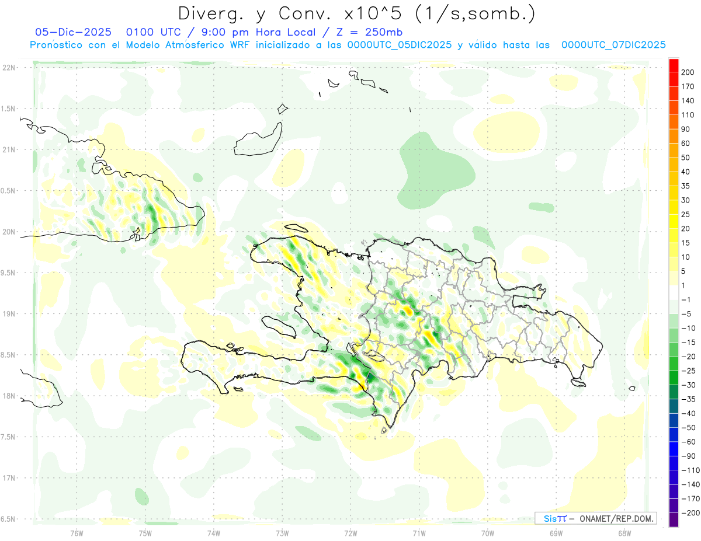Click the latitude label '20N'
The height and width of the screenshot is (541, 701).
tap(9, 232)
